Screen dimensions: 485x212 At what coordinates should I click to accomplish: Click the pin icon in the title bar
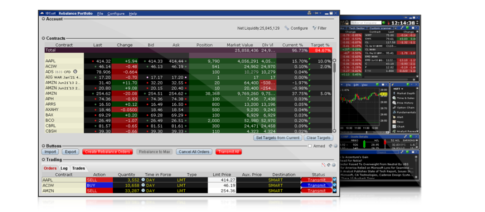click(315, 13)
